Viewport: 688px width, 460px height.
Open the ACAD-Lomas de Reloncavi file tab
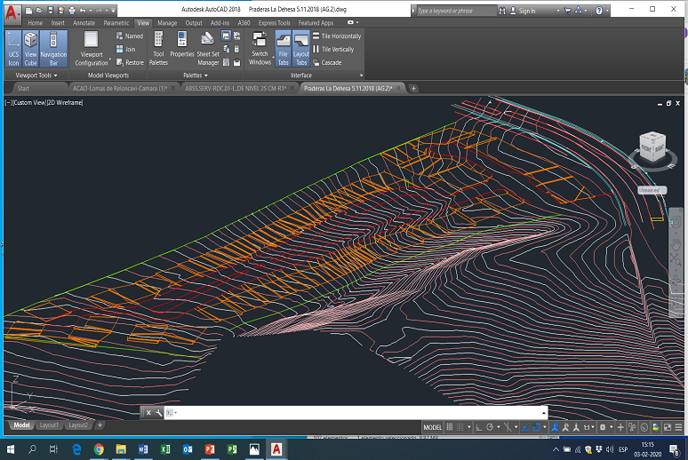120,89
